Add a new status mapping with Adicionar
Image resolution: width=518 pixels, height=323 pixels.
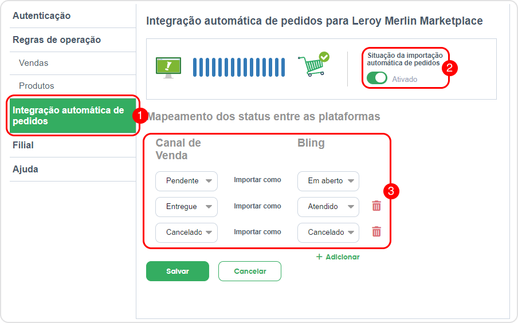[338, 257]
